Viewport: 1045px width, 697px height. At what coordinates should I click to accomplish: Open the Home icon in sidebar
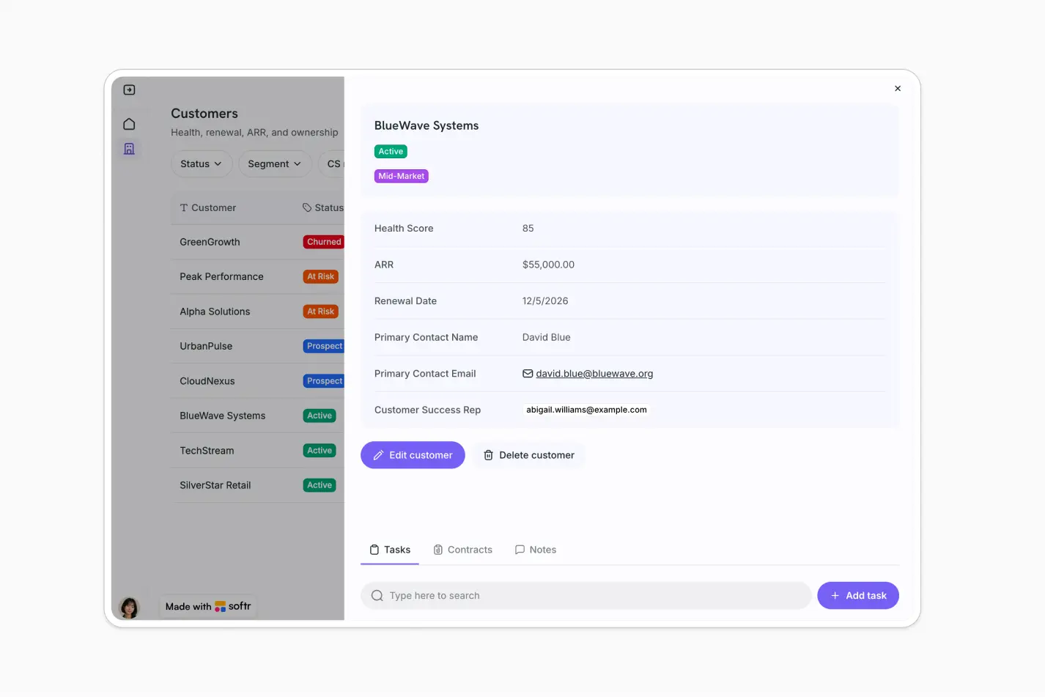click(129, 124)
